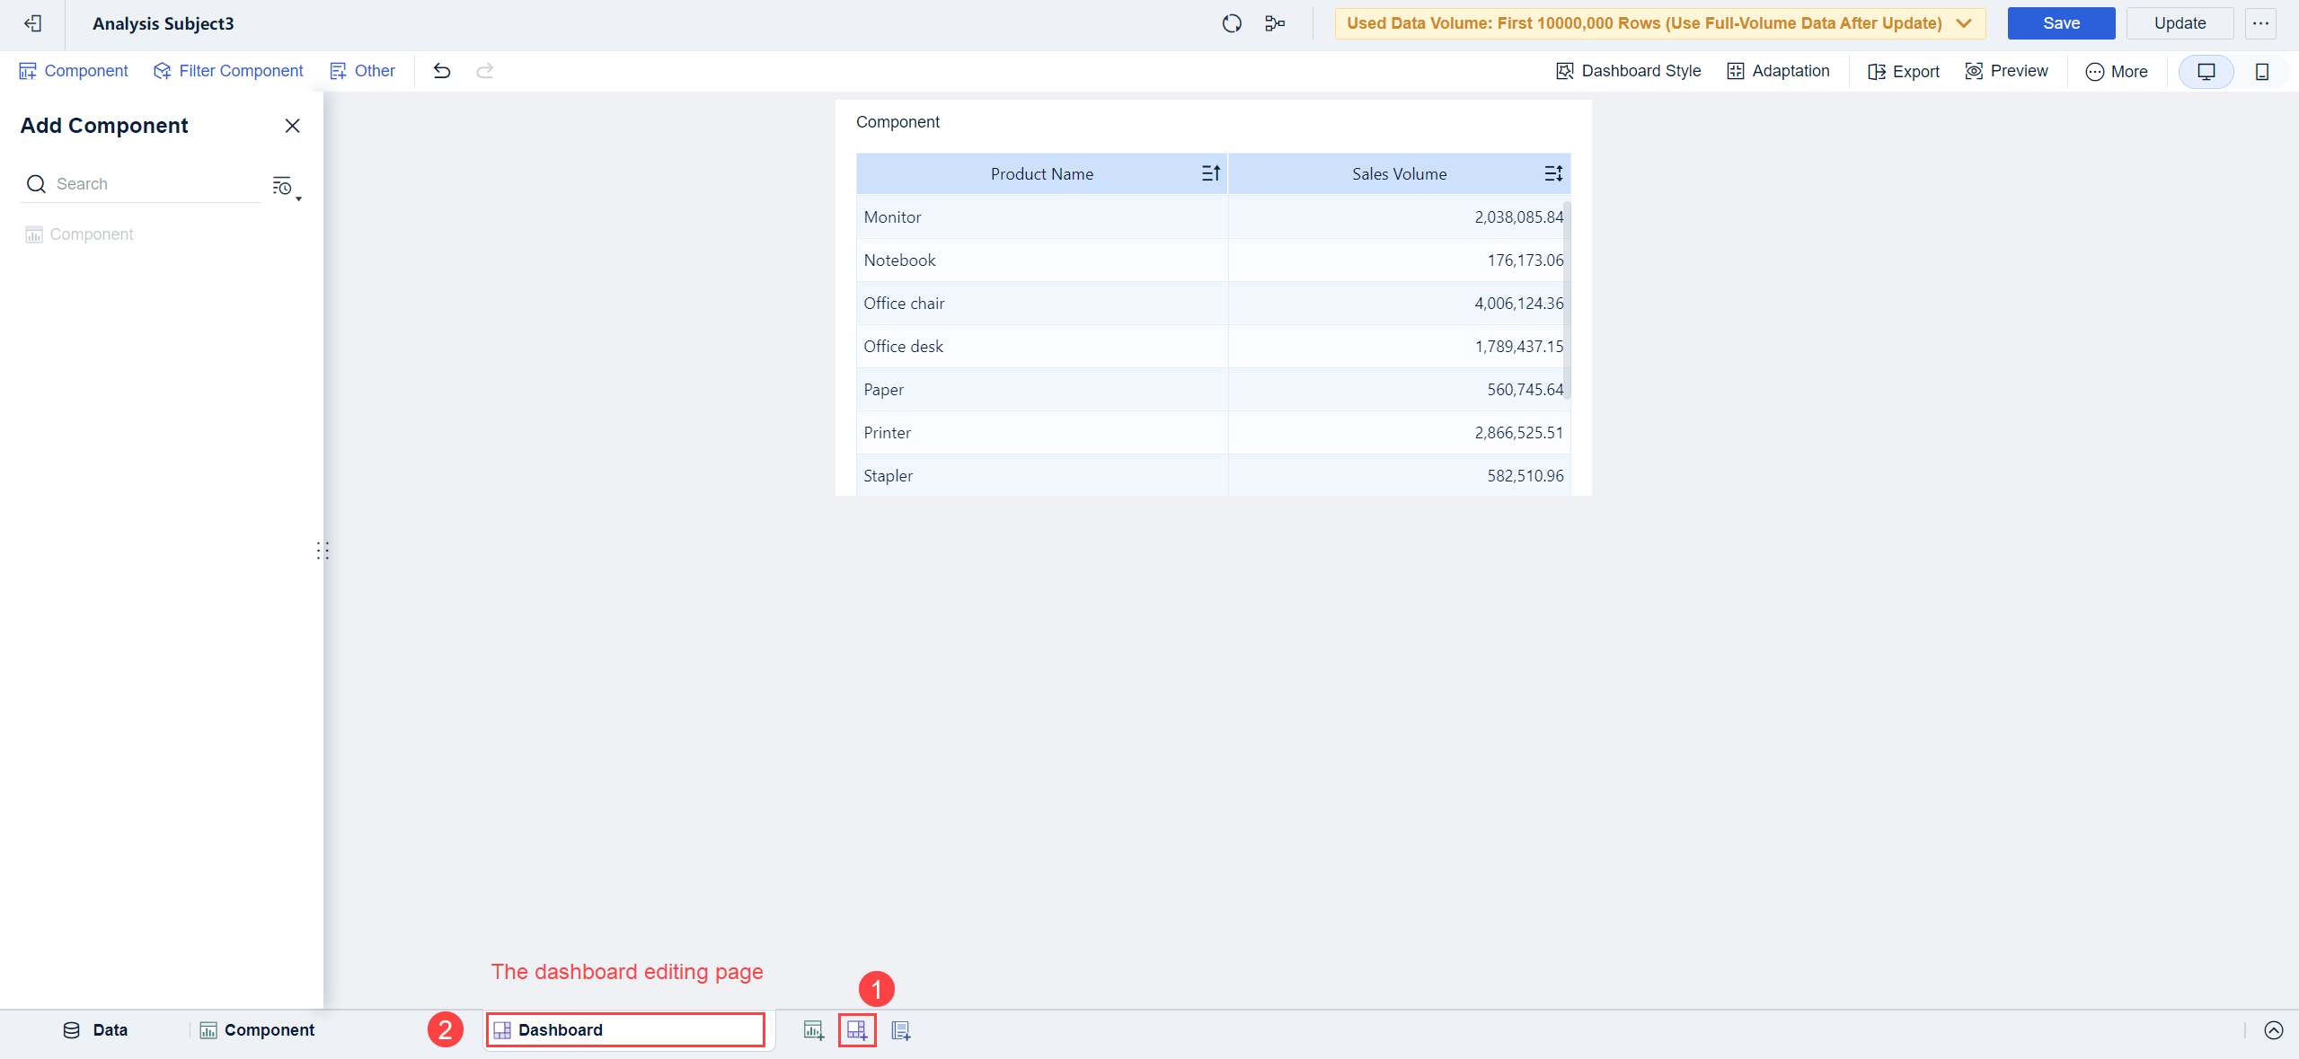Screen dimensions: 2299x1059
Task: Toggle sort on Product Name column
Action: [1210, 173]
